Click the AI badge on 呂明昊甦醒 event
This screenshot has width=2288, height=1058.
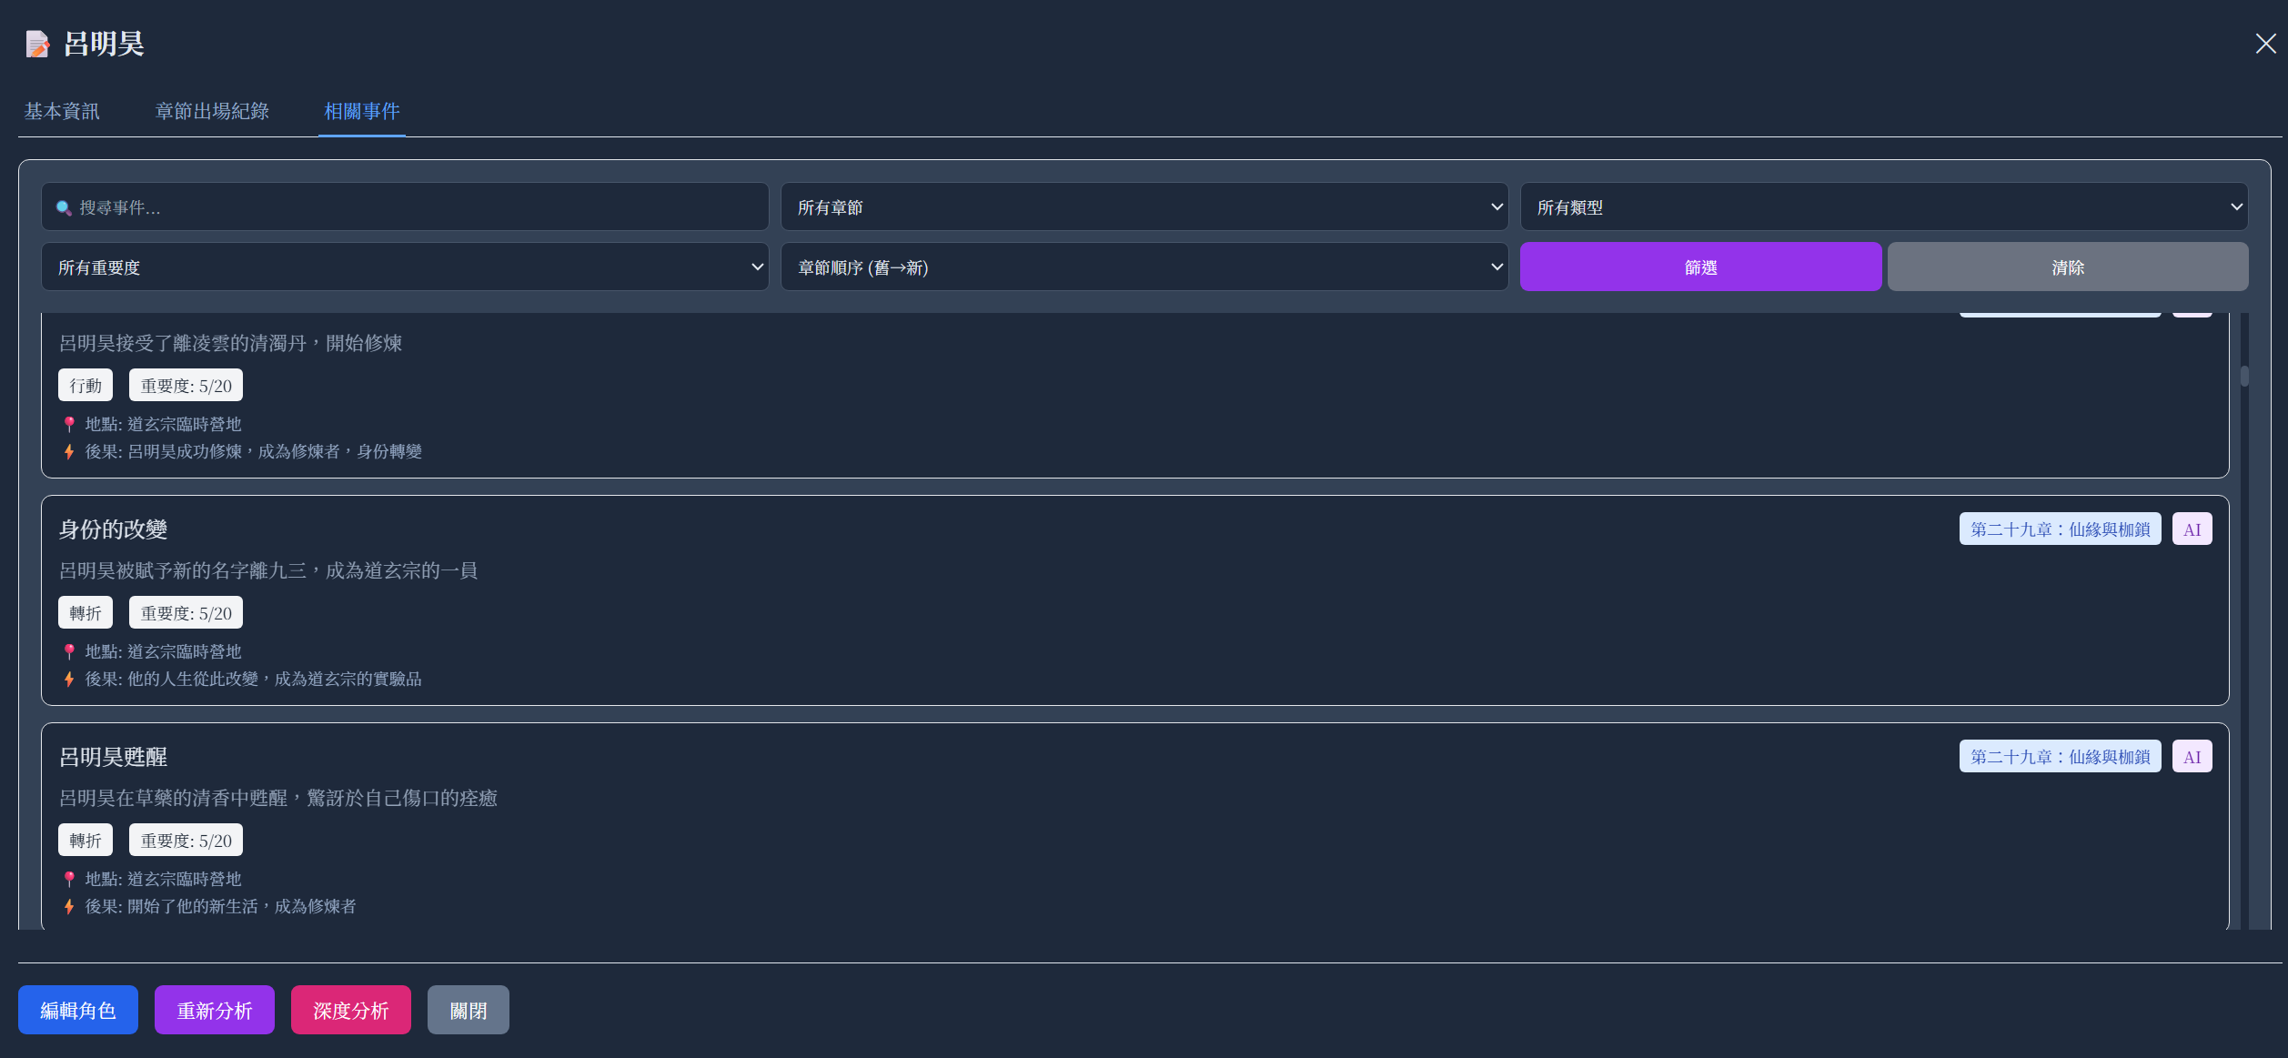pyautogui.click(x=2192, y=757)
